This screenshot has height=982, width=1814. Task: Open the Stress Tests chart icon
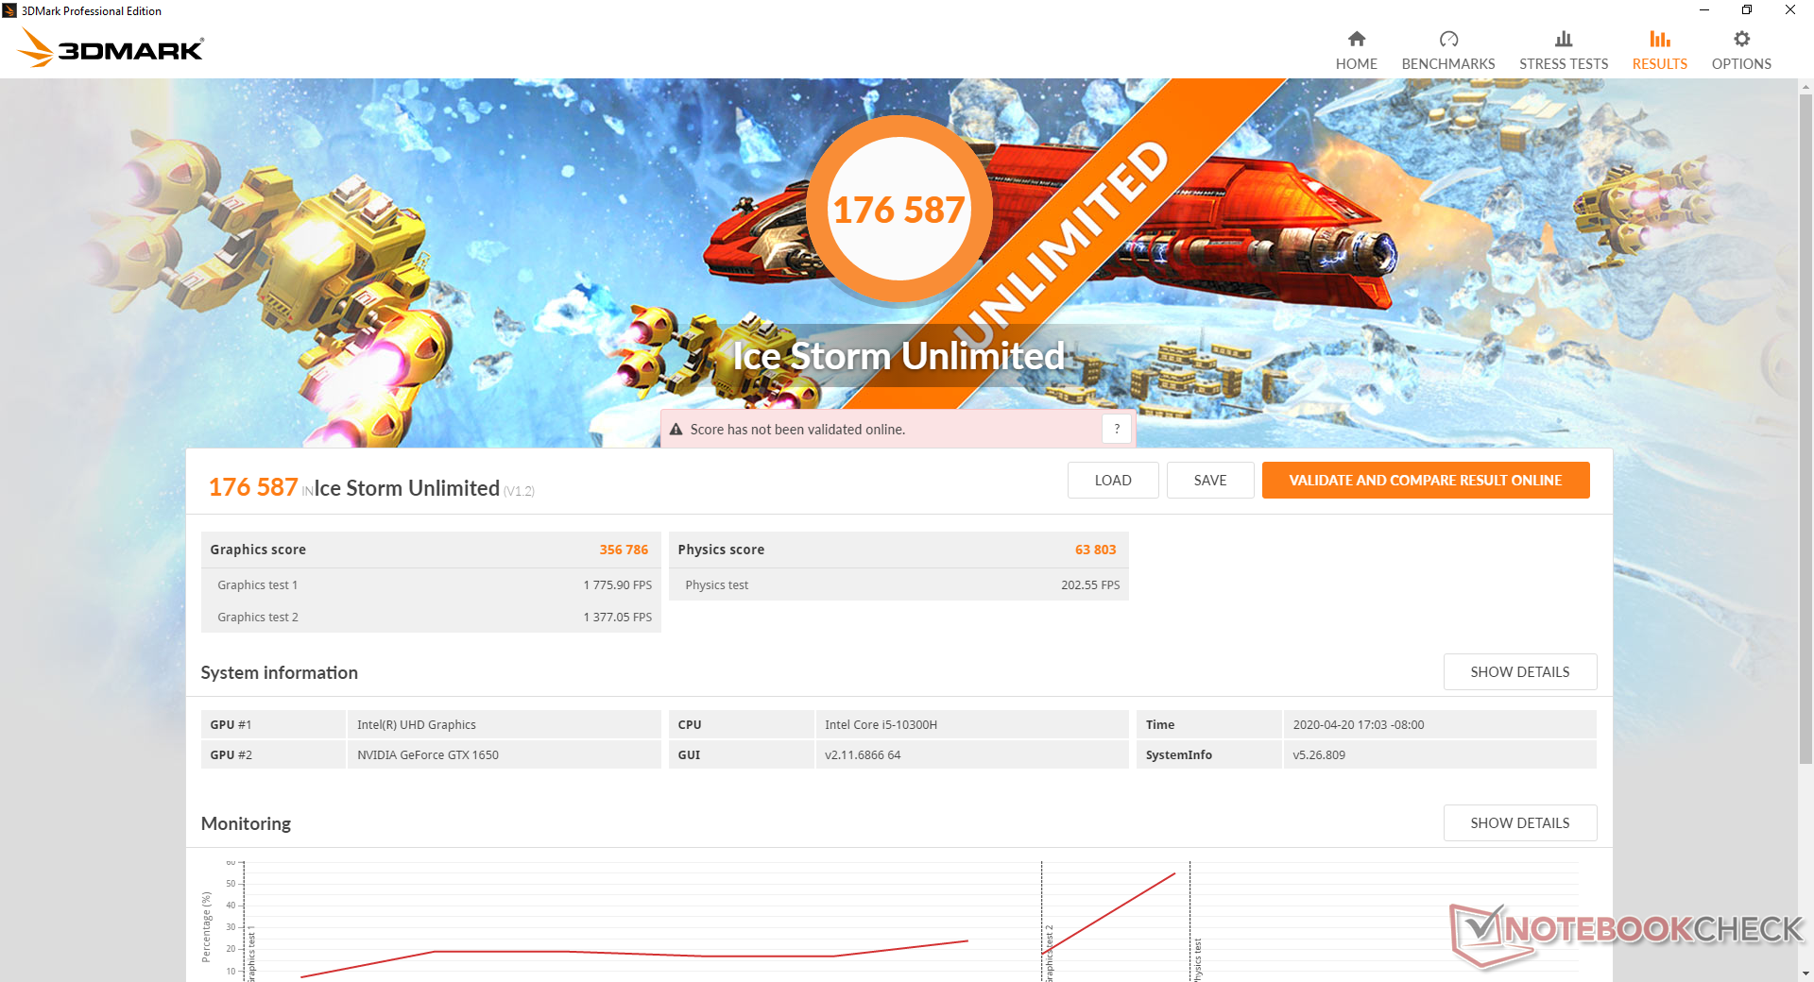[x=1564, y=39]
